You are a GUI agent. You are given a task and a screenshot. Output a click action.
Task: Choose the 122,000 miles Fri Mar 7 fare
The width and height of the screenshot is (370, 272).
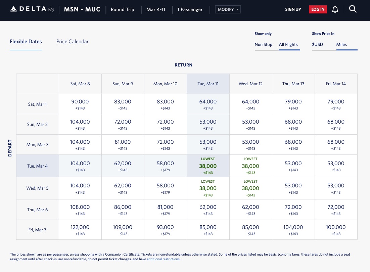[x=80, y=230]
